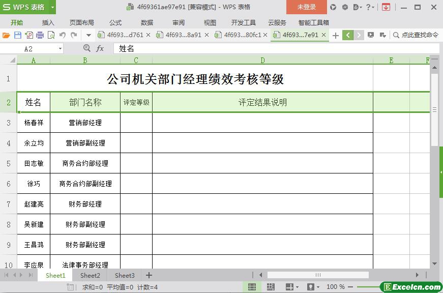Expand the Name Box dropdown arrow
The height and width of the screenshot is (293, 443).
pos(60,48)
